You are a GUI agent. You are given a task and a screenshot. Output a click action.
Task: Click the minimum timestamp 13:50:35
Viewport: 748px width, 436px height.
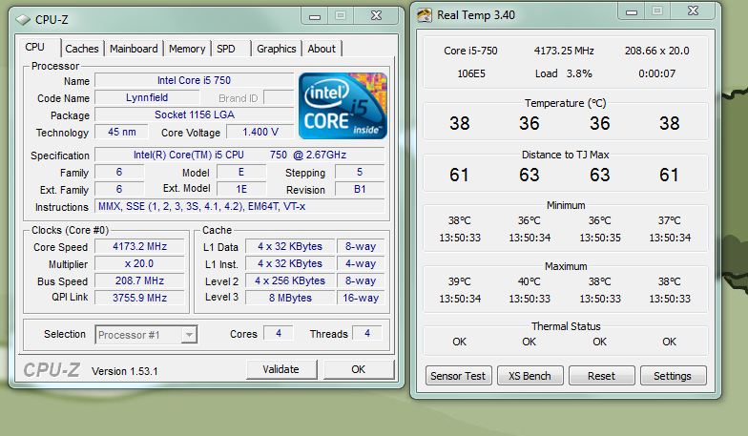click(600, 238)
